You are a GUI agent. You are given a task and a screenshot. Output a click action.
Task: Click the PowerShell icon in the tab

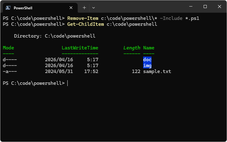[x=8, y=8]
